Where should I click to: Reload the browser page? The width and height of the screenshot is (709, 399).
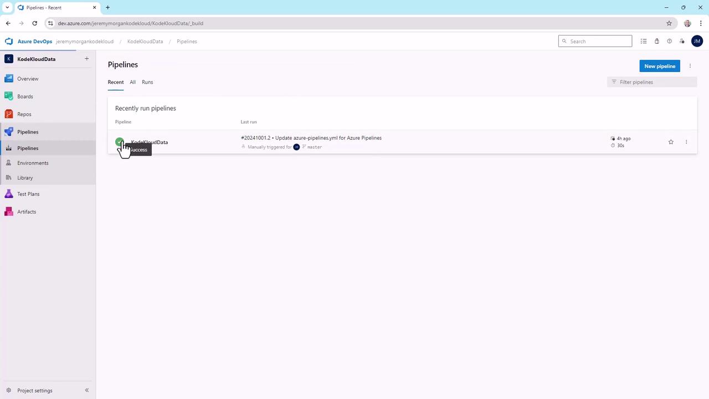tap(35, 23)
